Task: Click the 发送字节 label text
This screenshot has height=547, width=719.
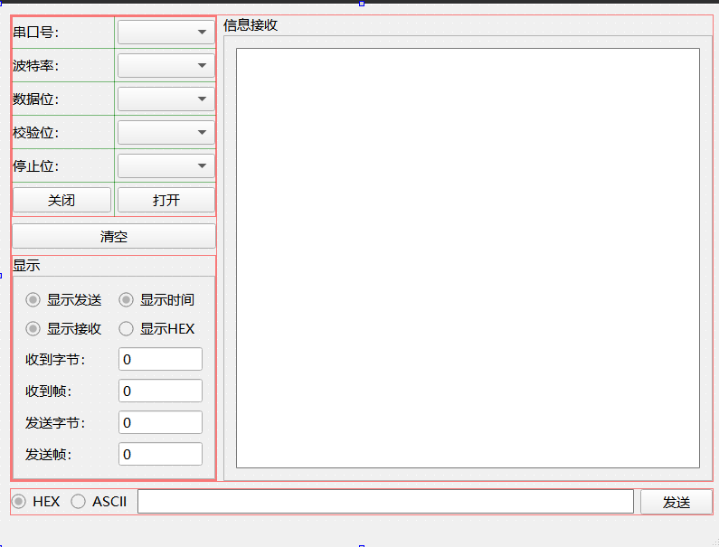Action: (55, 423)
